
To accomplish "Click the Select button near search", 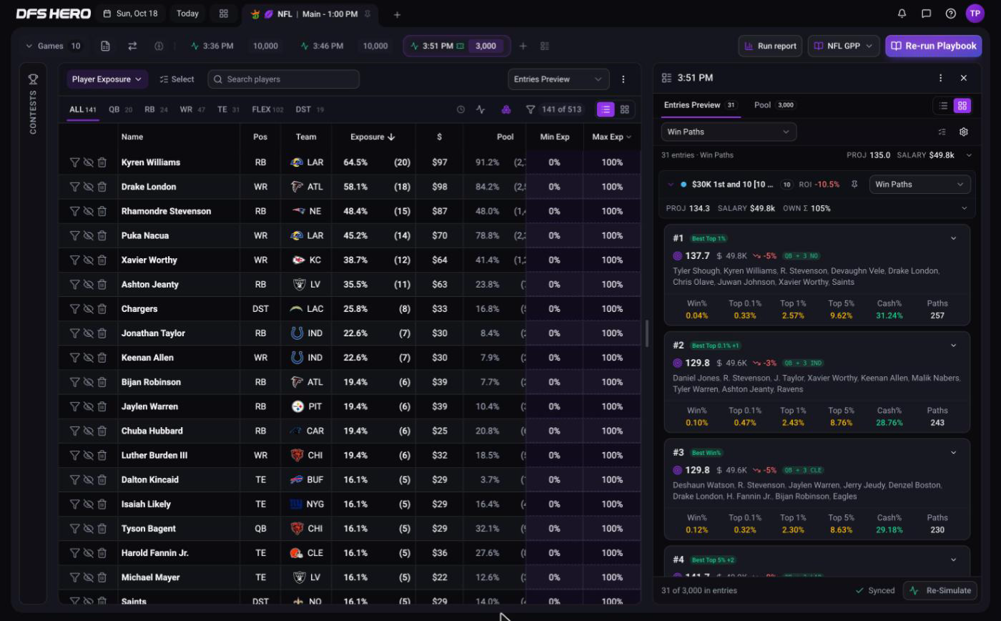I will point(177,79).
